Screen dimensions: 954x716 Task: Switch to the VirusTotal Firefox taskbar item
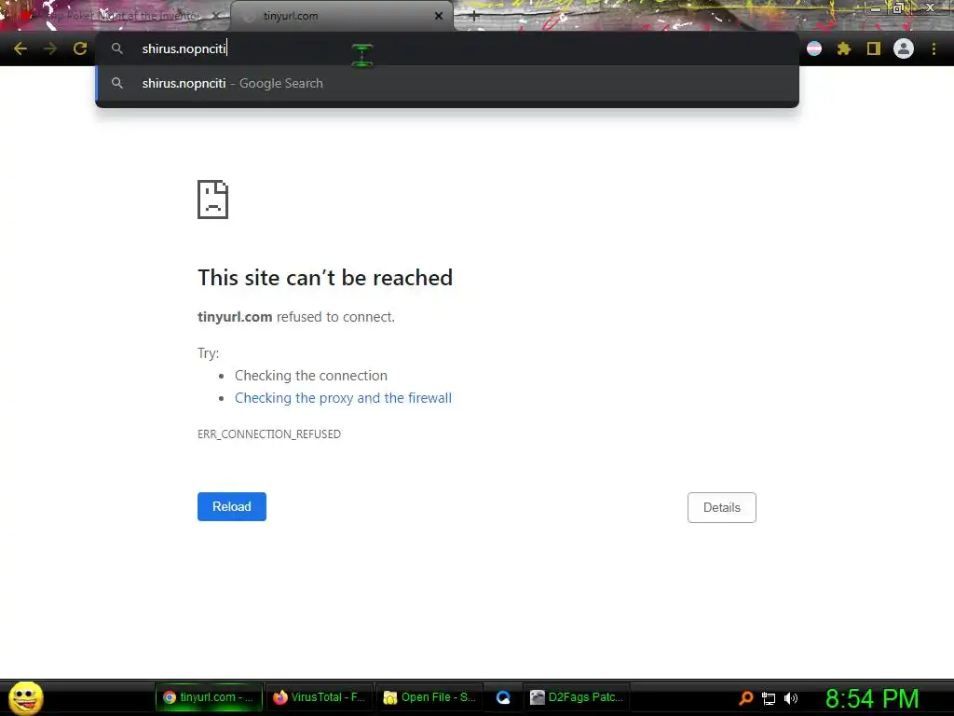[x=319, y=697]
